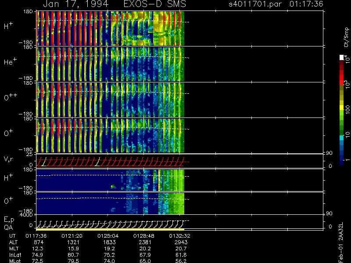The image size is (351, 263).
Task: Click the MLat value '74.0'
Action: click(109, 261)
